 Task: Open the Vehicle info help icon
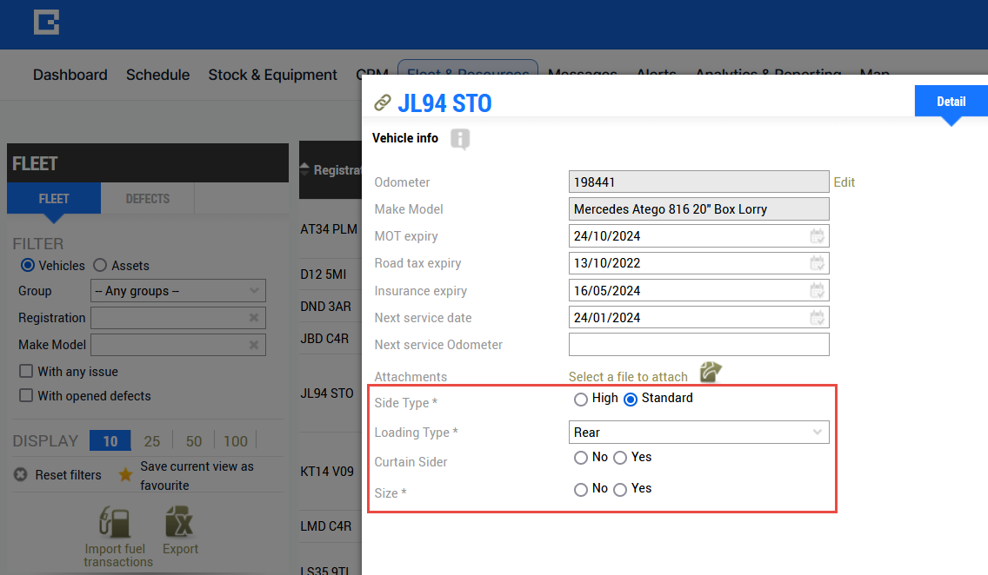[460, 138]
